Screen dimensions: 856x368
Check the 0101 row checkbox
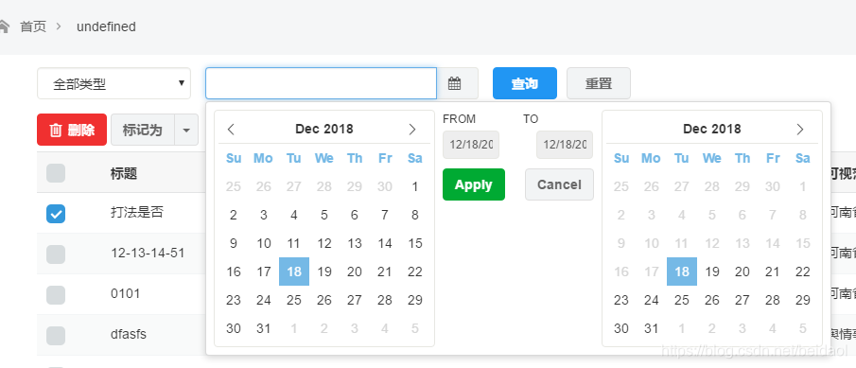click(x=56, y=295)
